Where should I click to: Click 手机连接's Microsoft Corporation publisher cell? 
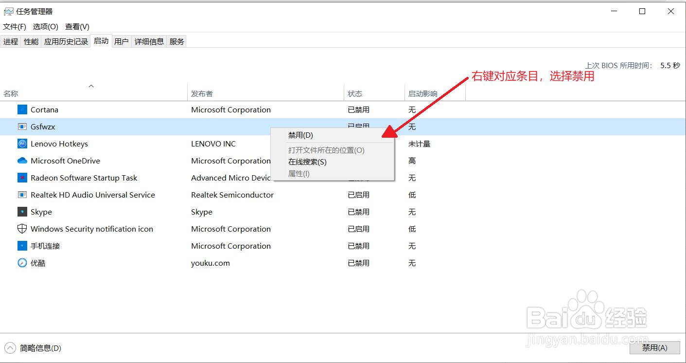click(231, 246)
